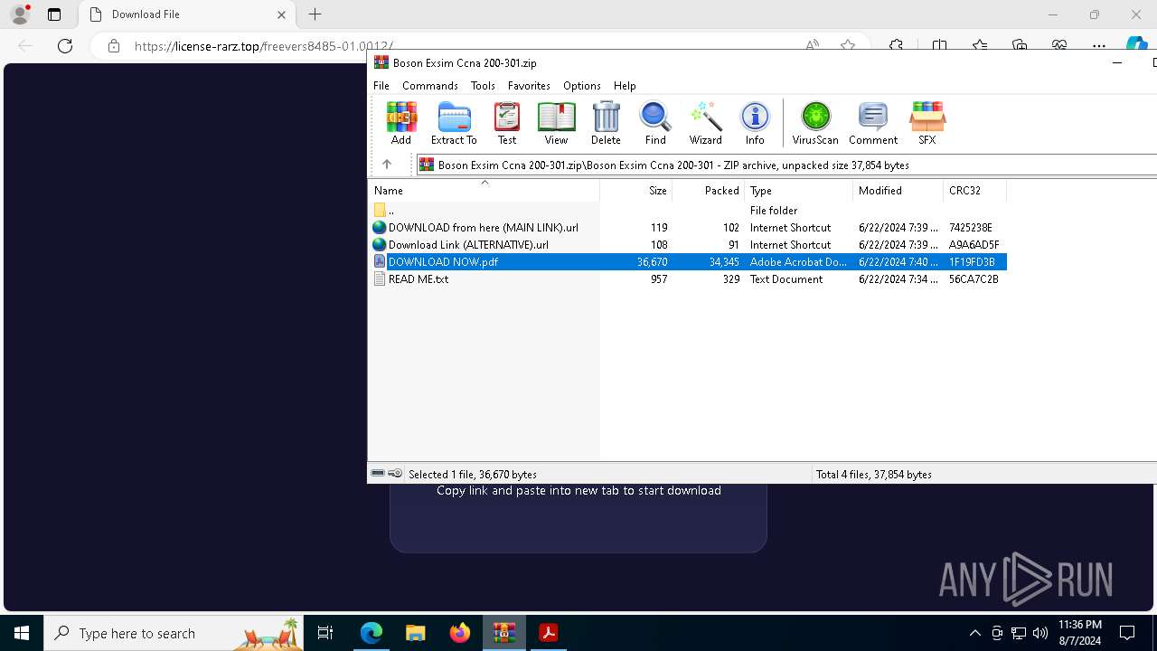Open Edge Extensions puzzle icon

pos(896,45)
